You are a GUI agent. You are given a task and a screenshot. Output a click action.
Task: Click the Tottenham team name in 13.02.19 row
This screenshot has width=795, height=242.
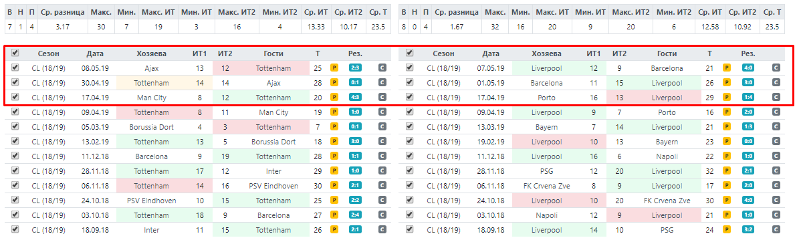[x=151, y=142]
